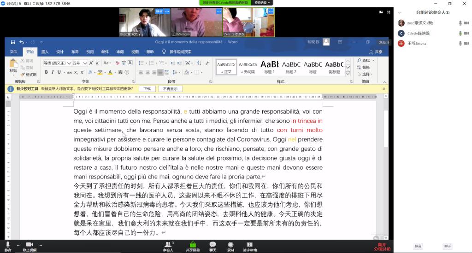
Task: Save the document with the floppy disk icon
Action: tap(12, 42)
